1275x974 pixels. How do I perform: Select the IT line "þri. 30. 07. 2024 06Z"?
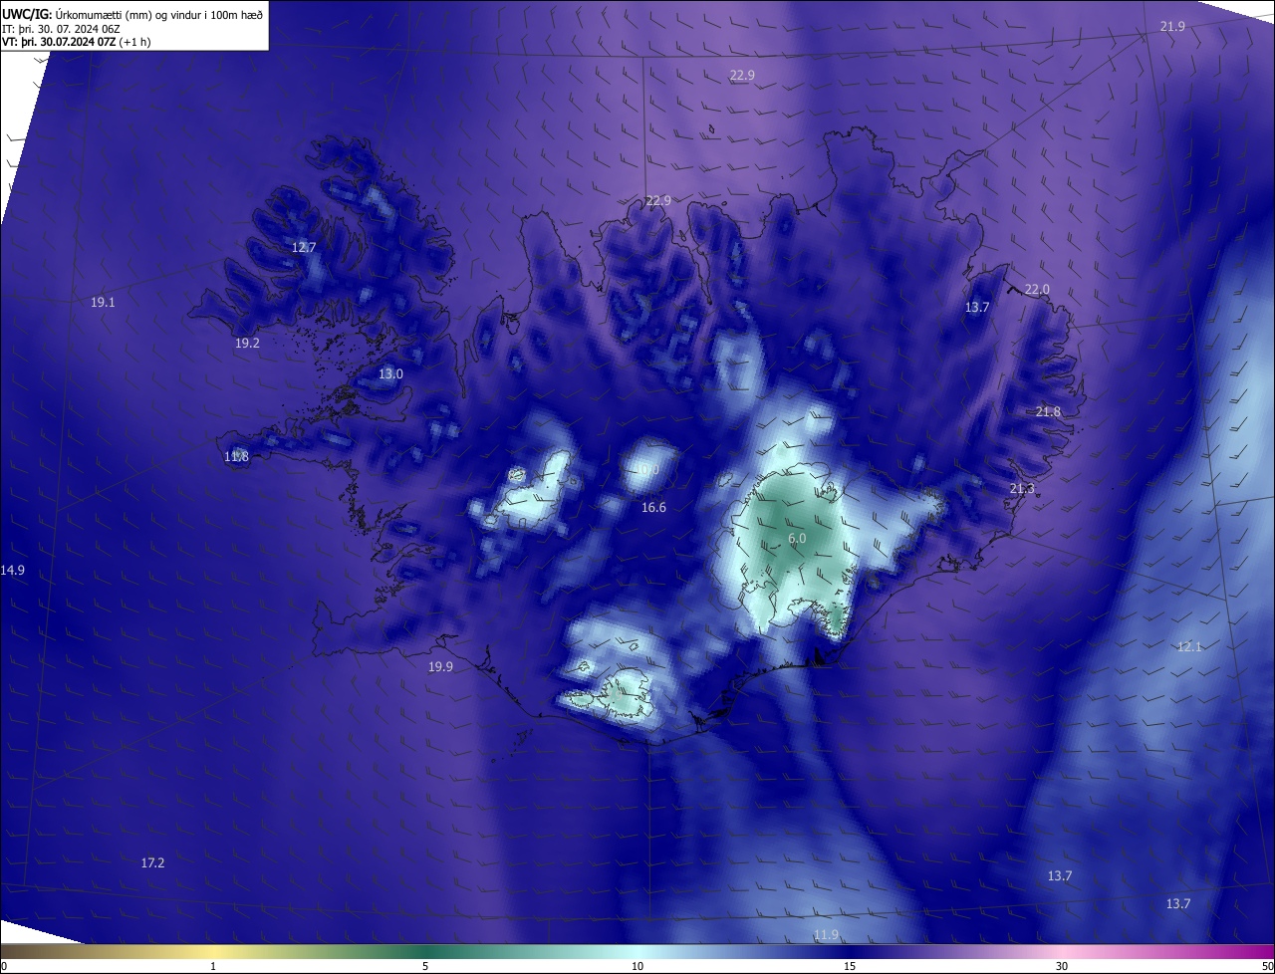click(x=71, y=29)
